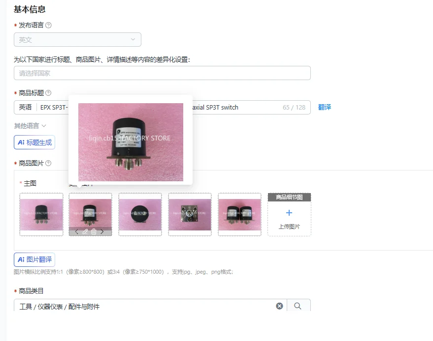Click the 商品类目 field label

31,291
